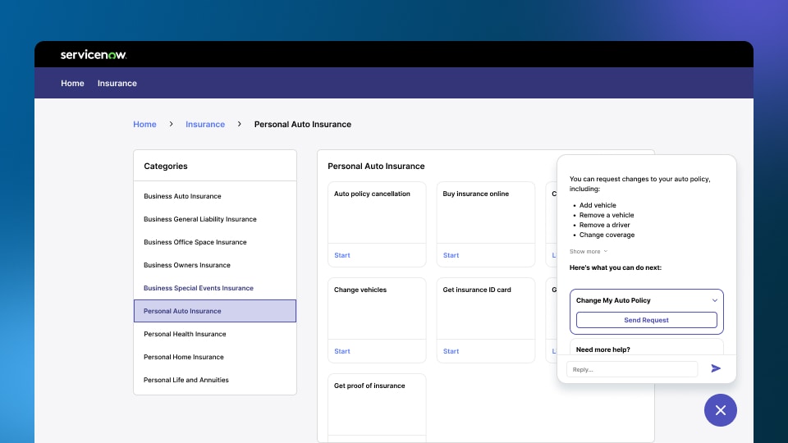Screen dimensions: 788x443
Task: Start Change vehicles
Action: point(342,351)
